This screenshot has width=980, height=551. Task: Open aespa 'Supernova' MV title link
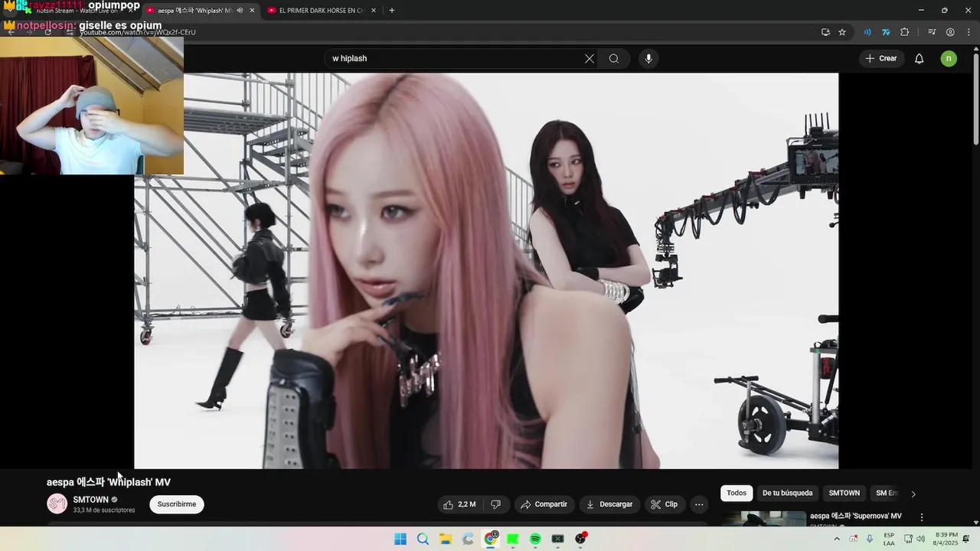(x=856, y=516)
